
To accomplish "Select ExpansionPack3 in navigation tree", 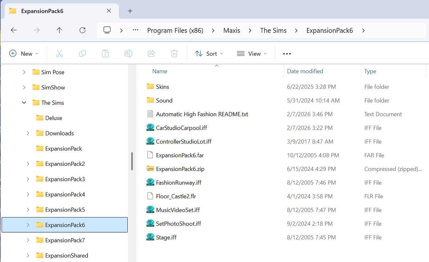I will coord(65,179).
